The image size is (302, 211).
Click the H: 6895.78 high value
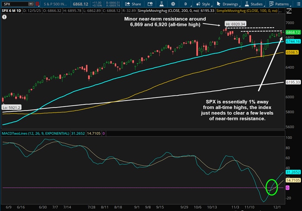pos(73,11)
